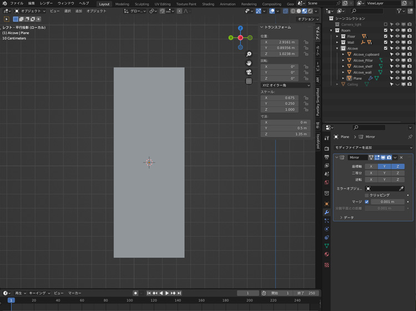Open the レンダー menu
The image size is (416, 311).
46,3
